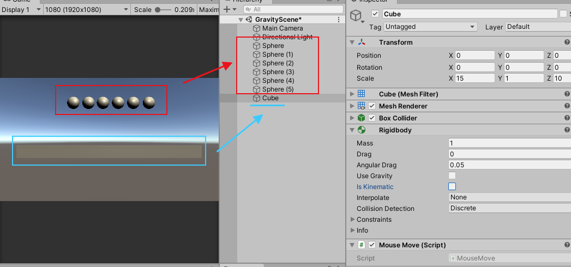Open the Hierarchy plus create dropdown
Screen dimensions: 571x267
tap(230, 9)
